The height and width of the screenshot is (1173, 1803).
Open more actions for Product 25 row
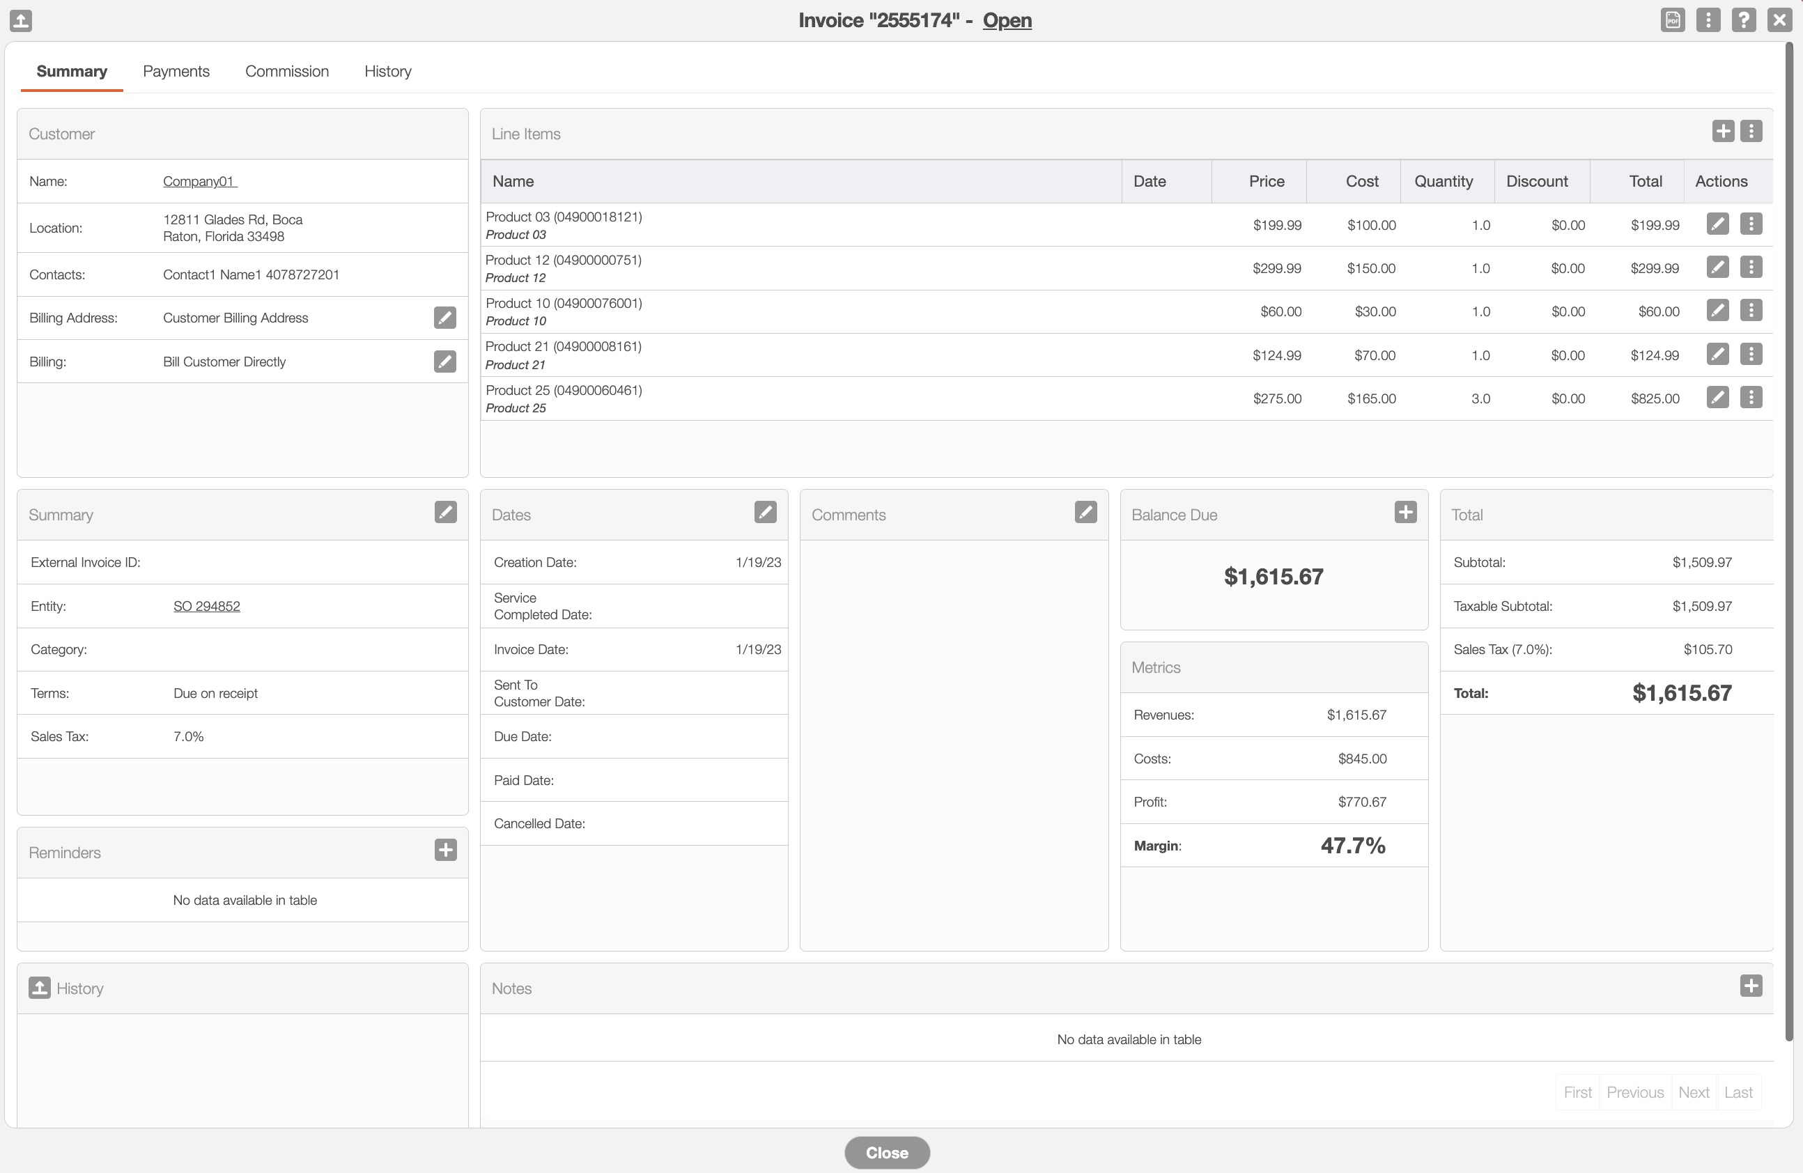tap(1751, 398)
